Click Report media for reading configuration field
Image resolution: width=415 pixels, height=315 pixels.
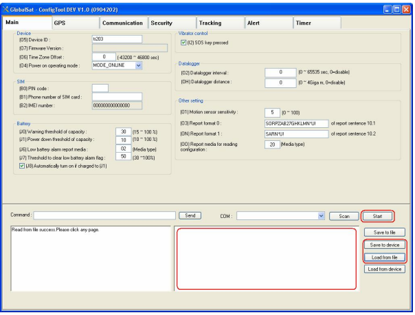(x=272, y=144)
